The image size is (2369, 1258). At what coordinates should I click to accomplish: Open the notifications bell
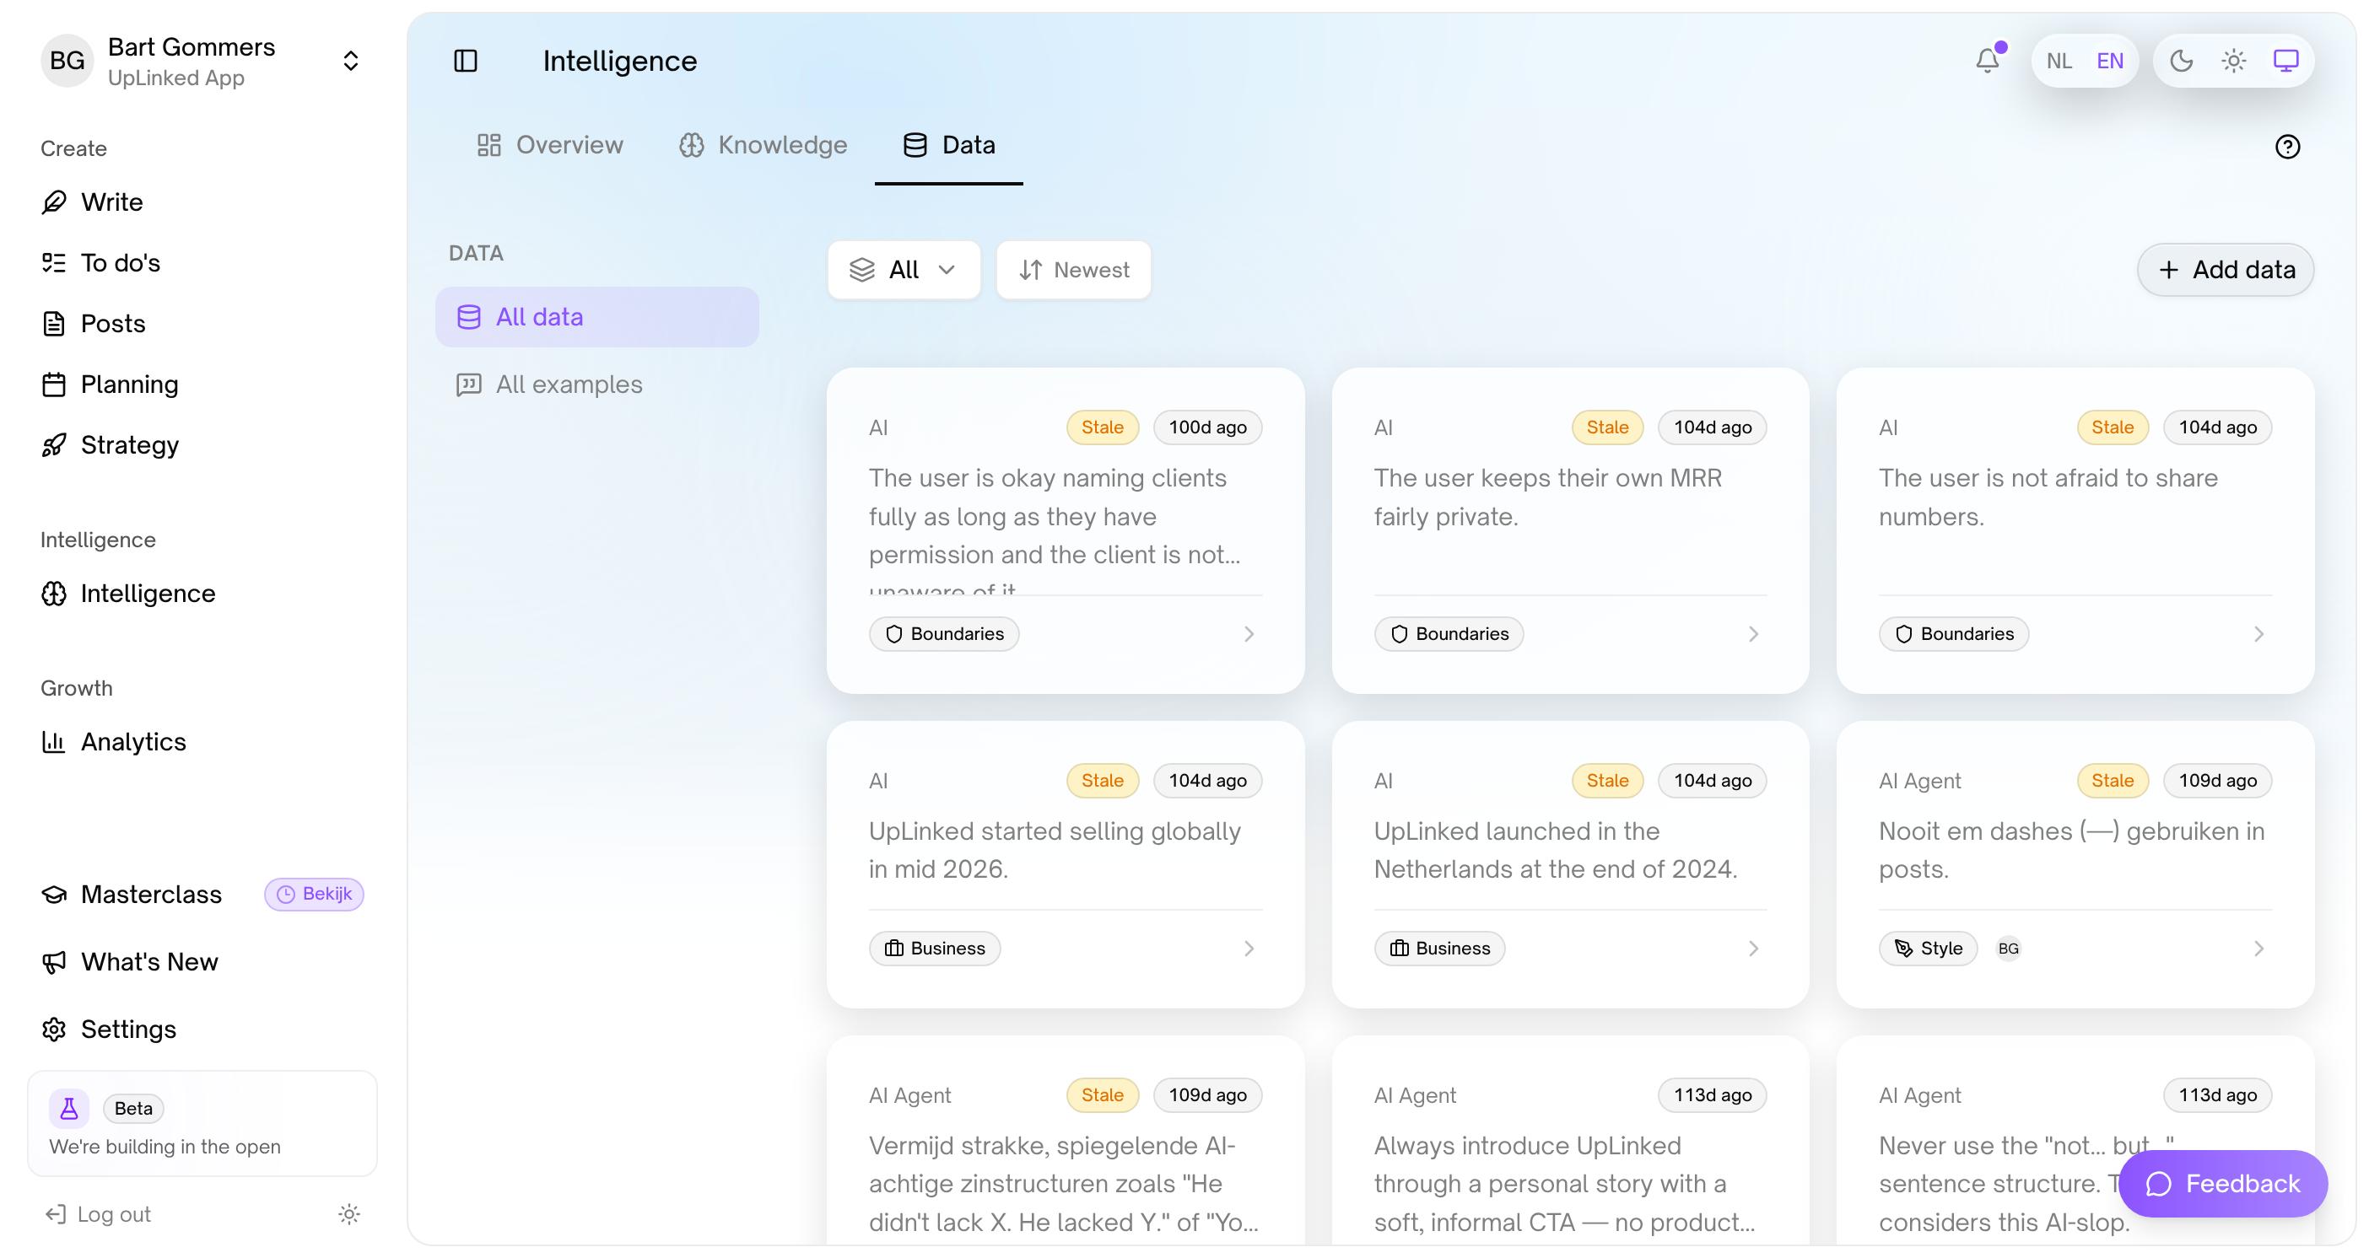[1988, 61]
